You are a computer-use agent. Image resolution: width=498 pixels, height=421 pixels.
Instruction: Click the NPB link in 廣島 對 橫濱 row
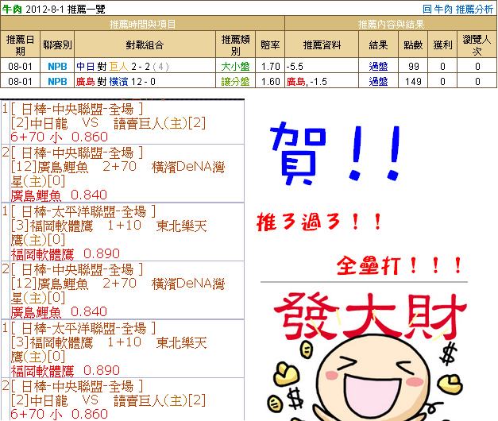[57, 82]
